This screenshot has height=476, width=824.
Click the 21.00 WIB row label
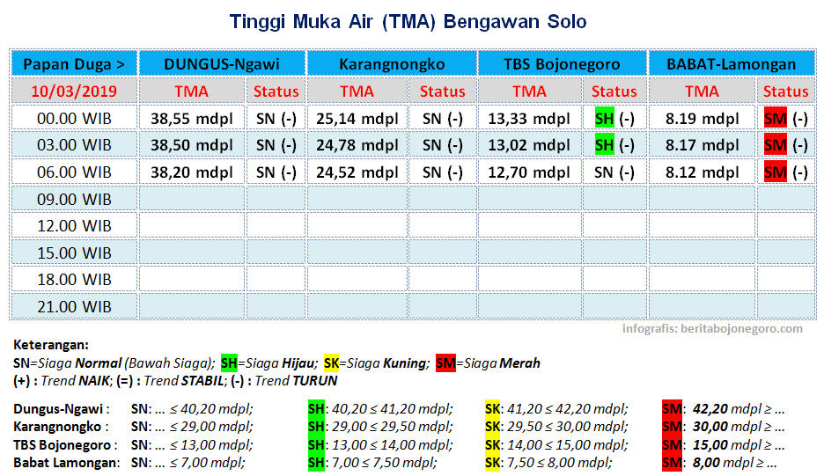pos(74,306)
